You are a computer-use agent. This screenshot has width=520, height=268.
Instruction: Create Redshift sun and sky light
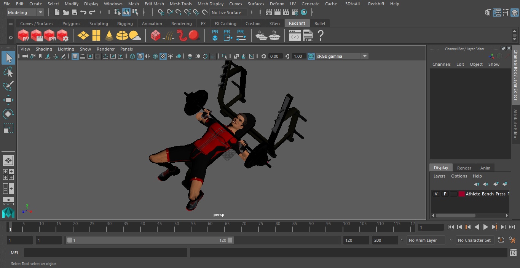click(135, 36)
